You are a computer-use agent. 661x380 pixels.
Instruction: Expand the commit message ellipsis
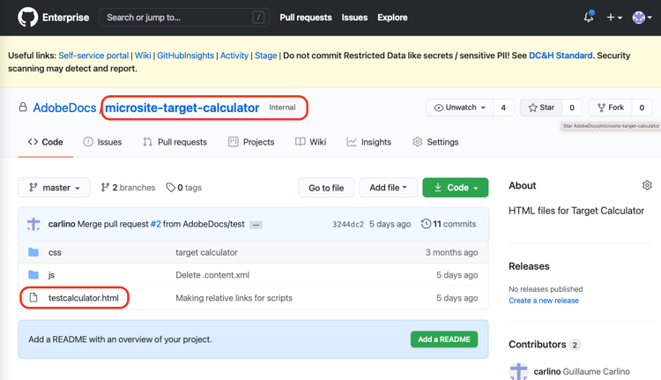[256, 225]
